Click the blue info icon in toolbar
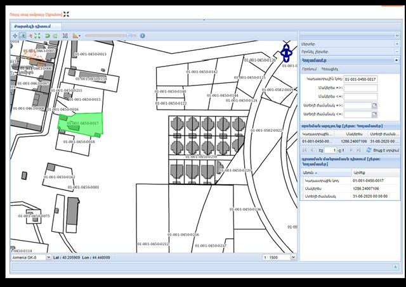The width and height of the screenshot is (406, 287). (x=65, y=36)
